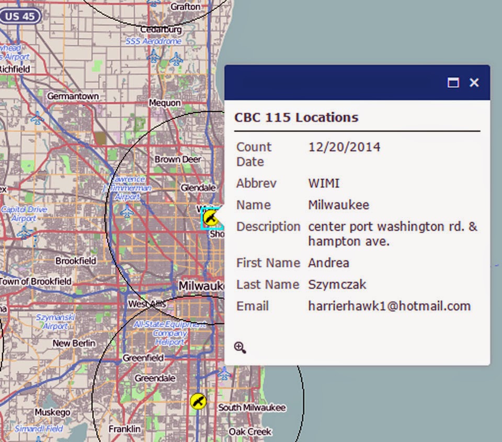Click the Last Name value Szymczak
This screenshot has height=442, width=502.
(x=337, y=285)
